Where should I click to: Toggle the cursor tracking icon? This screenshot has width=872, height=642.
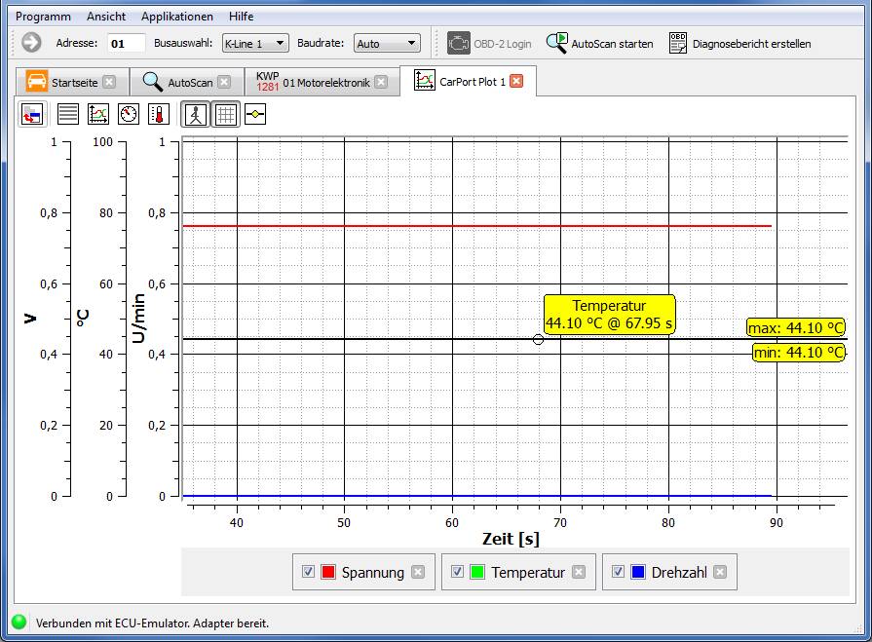point(196,114)
